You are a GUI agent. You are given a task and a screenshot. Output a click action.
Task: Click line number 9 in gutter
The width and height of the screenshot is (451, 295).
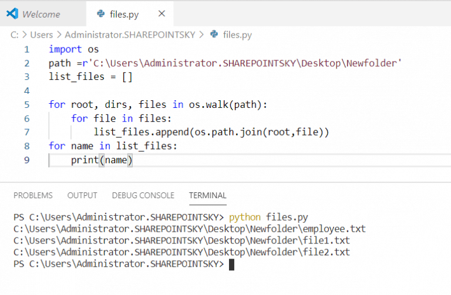tap(27, 160)
